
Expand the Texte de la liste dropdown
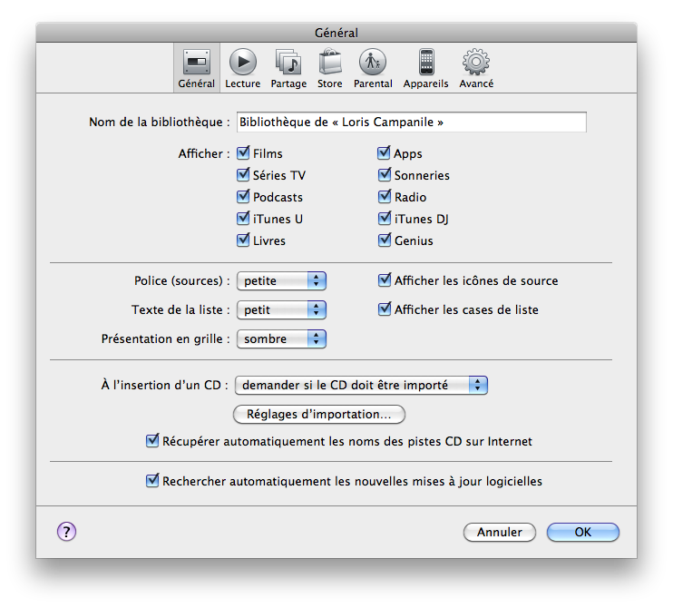point(281,309)
